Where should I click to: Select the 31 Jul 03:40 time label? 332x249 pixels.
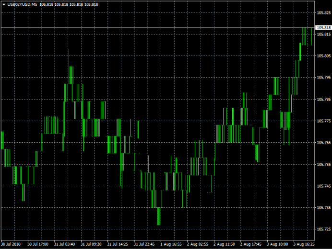point(65,244)
